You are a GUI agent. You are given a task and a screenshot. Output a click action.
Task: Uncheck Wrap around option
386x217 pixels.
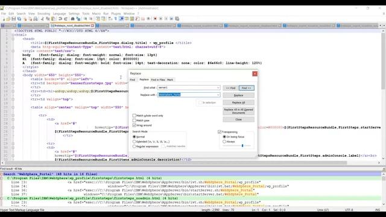134,125
